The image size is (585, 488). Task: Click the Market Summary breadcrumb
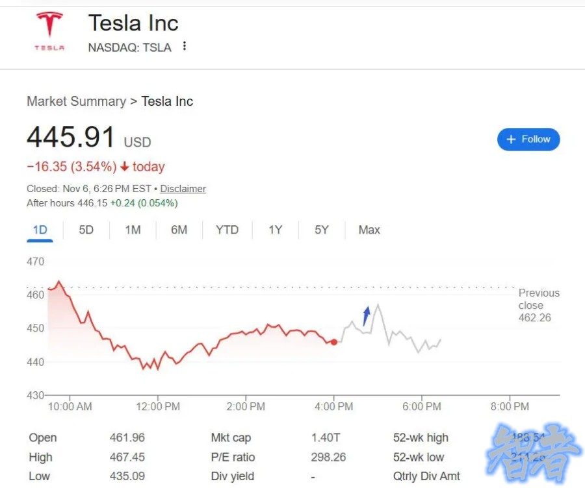pyautogui.click(x=76, y=101)
